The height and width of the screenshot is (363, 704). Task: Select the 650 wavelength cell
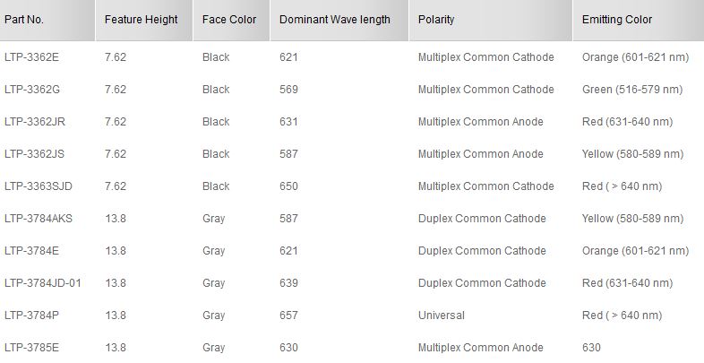[288, 186]
